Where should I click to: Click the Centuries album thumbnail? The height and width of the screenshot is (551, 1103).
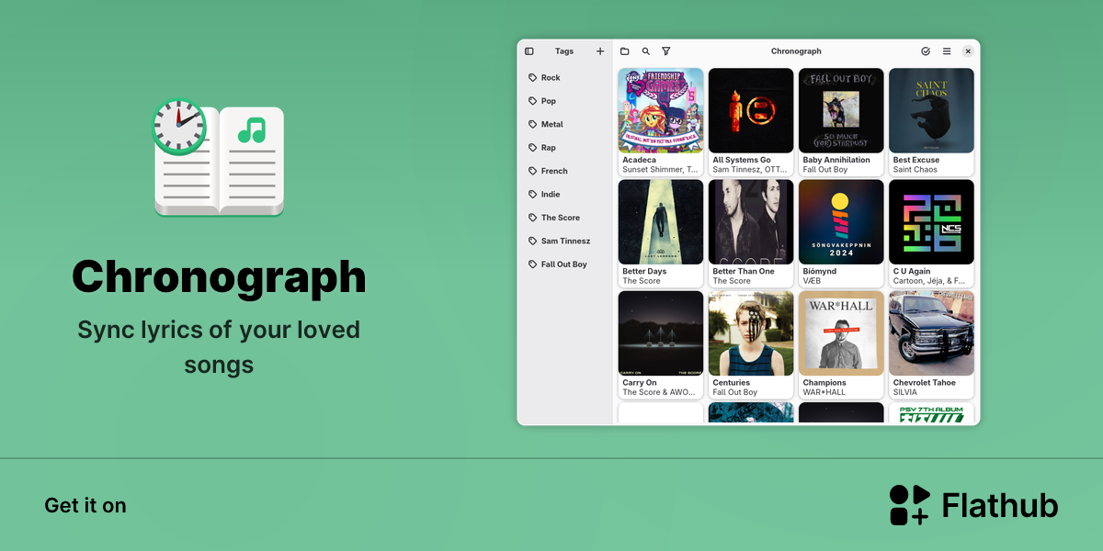tap(751, 333)
